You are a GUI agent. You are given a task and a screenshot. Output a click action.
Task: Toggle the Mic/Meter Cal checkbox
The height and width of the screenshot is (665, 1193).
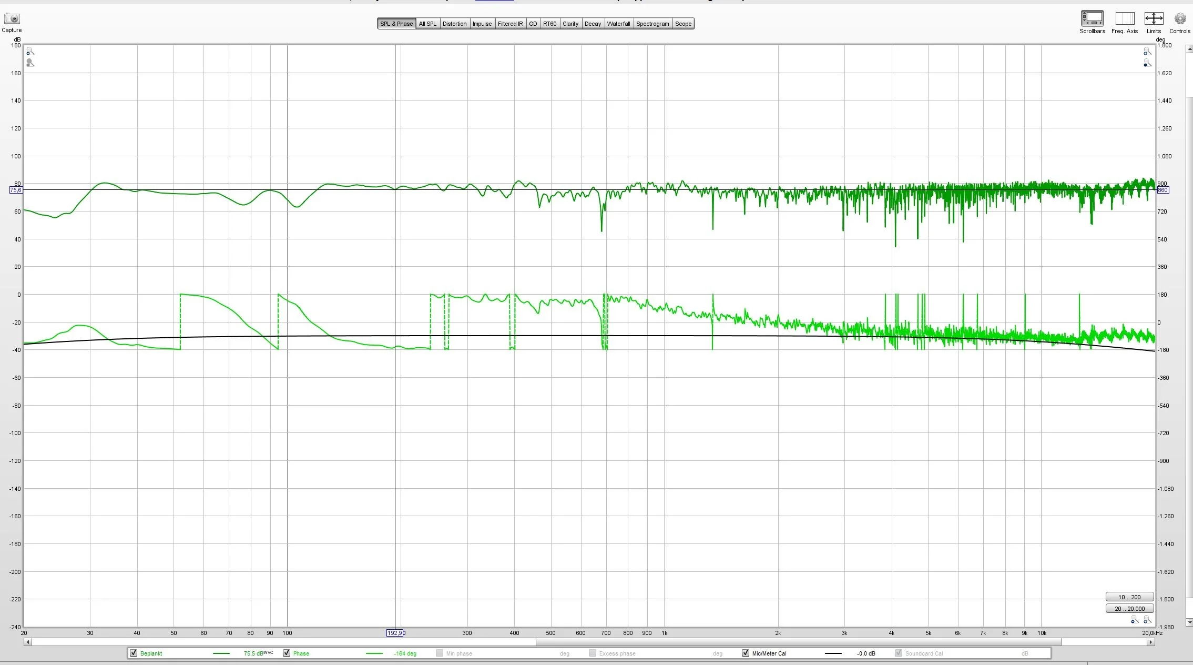(x=746, y=653)
